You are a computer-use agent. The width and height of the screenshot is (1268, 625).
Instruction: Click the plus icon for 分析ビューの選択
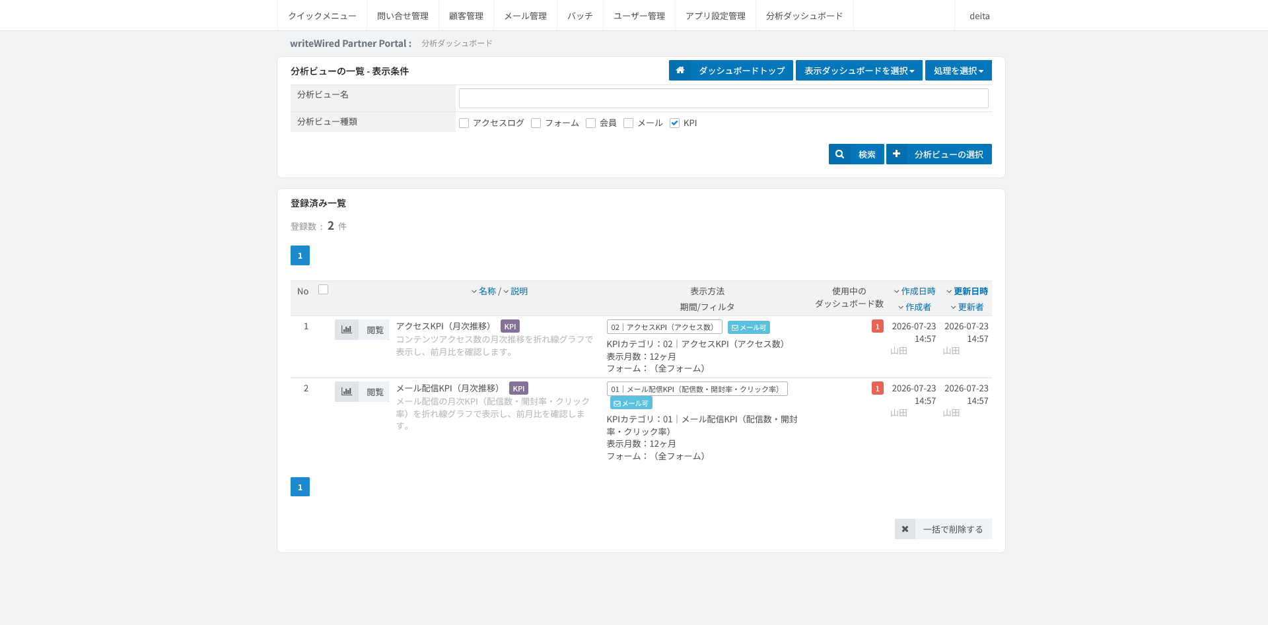click(x=896, y=154)
